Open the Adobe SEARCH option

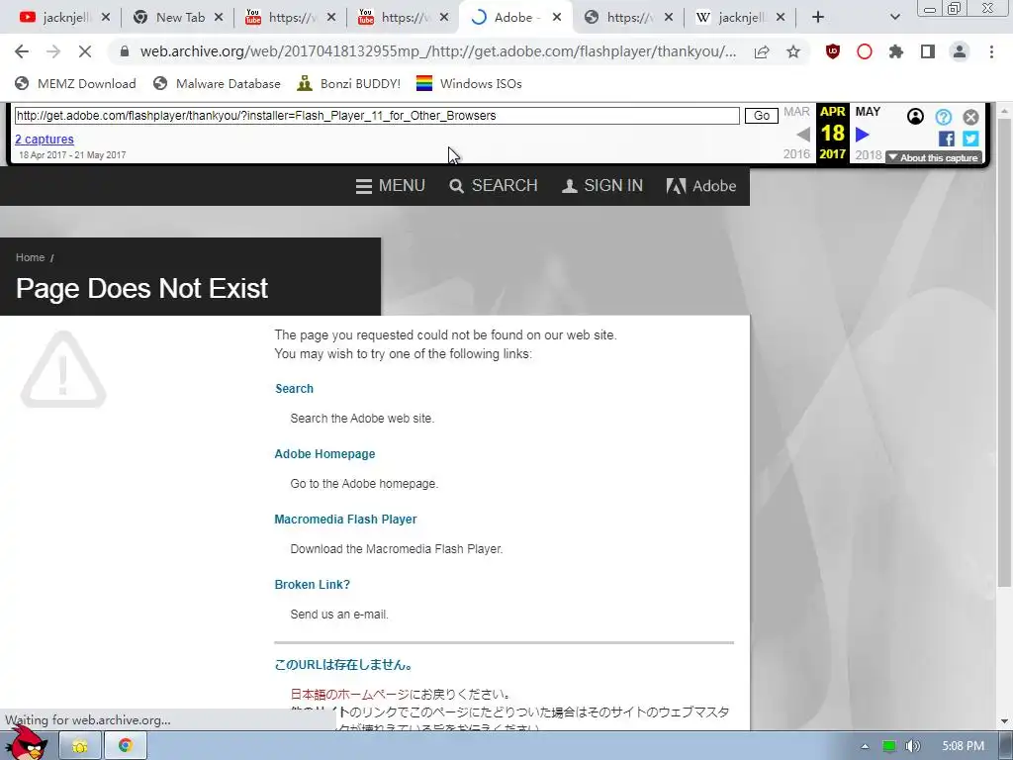[x=494, y=186]
